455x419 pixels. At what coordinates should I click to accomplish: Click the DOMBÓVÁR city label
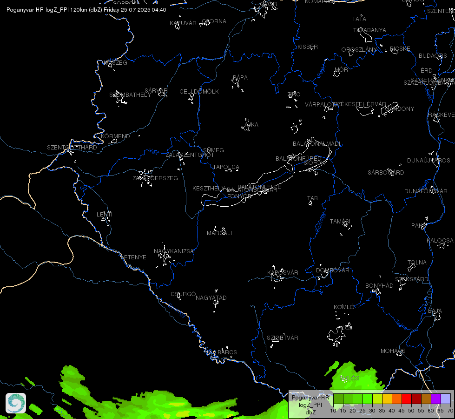click(x=333, y=270)
